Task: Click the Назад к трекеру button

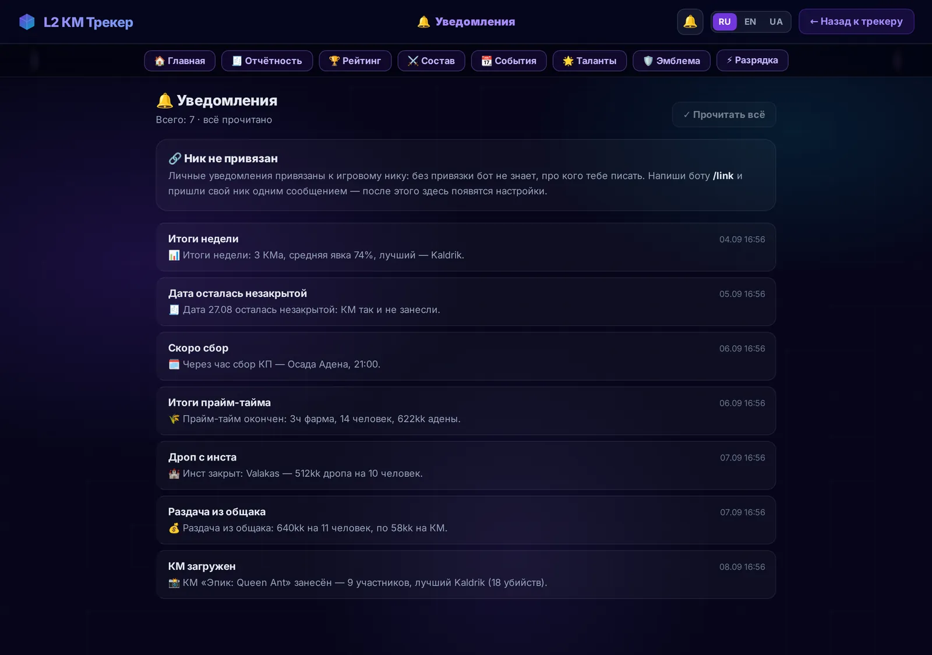Action: point(856,22)
